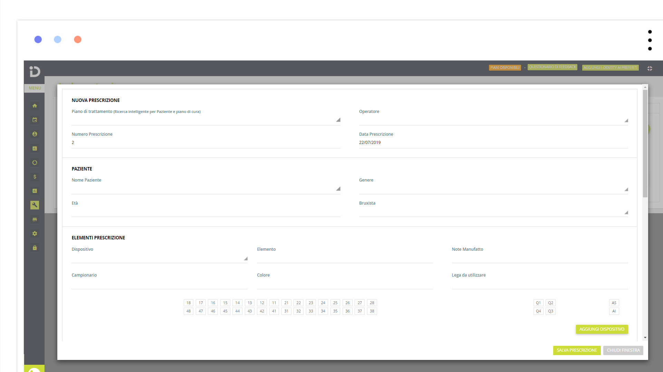Image resolution: width=663 pixels, height=372 pixels.
Task: Open the dollar sign icon in sidebar
Action: (x=35, y=177)
